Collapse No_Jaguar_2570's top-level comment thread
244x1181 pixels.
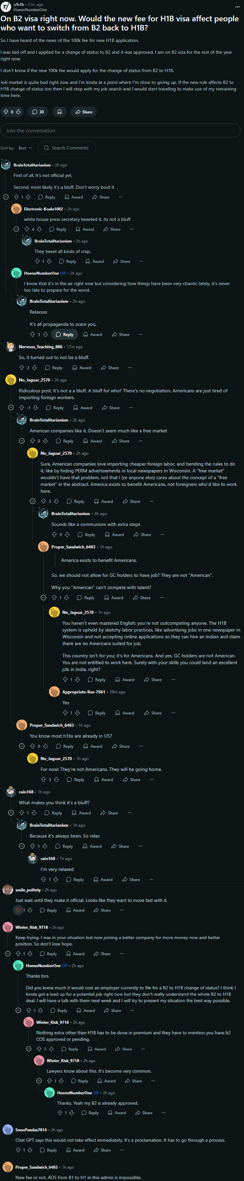pyautogui.click(x=11, y=408)
